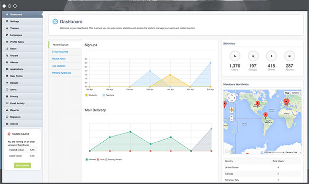Image resolution: width=309 pixels, height=184 pixels.
Task: Click the Members Worldwide panel heading
Action: pos(236,84)
